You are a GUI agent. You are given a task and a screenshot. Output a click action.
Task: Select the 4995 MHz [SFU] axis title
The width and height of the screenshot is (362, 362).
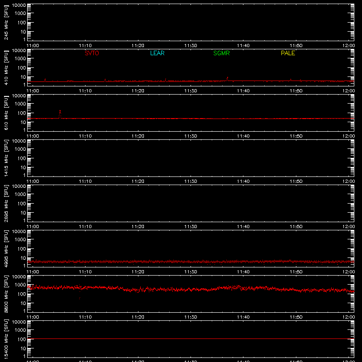point(6,248)
